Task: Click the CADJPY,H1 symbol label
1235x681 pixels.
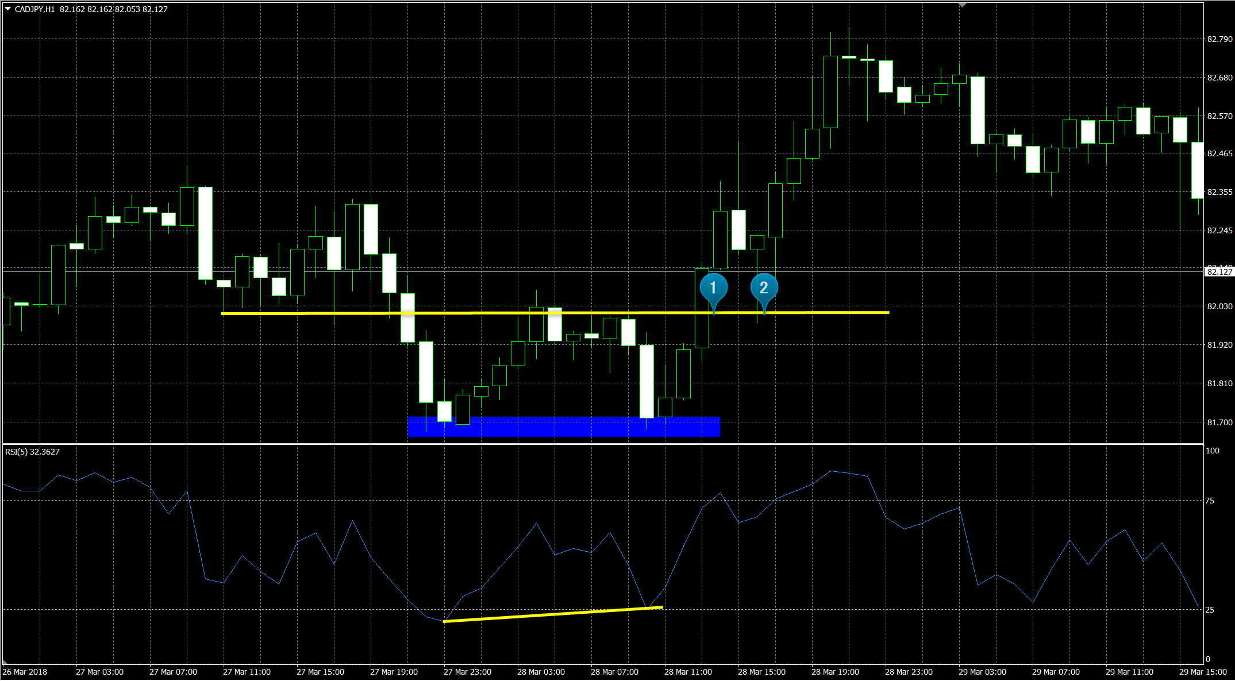Action: click(x=34, y=9)
